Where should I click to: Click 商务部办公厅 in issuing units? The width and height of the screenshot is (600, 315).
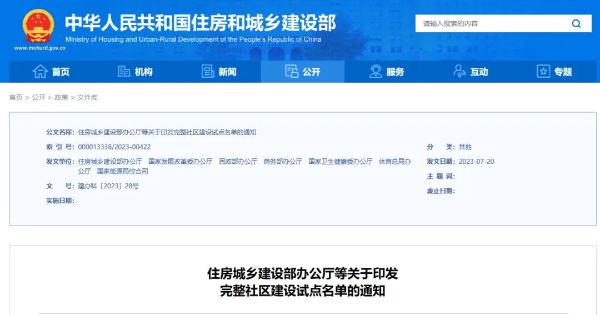283,162
